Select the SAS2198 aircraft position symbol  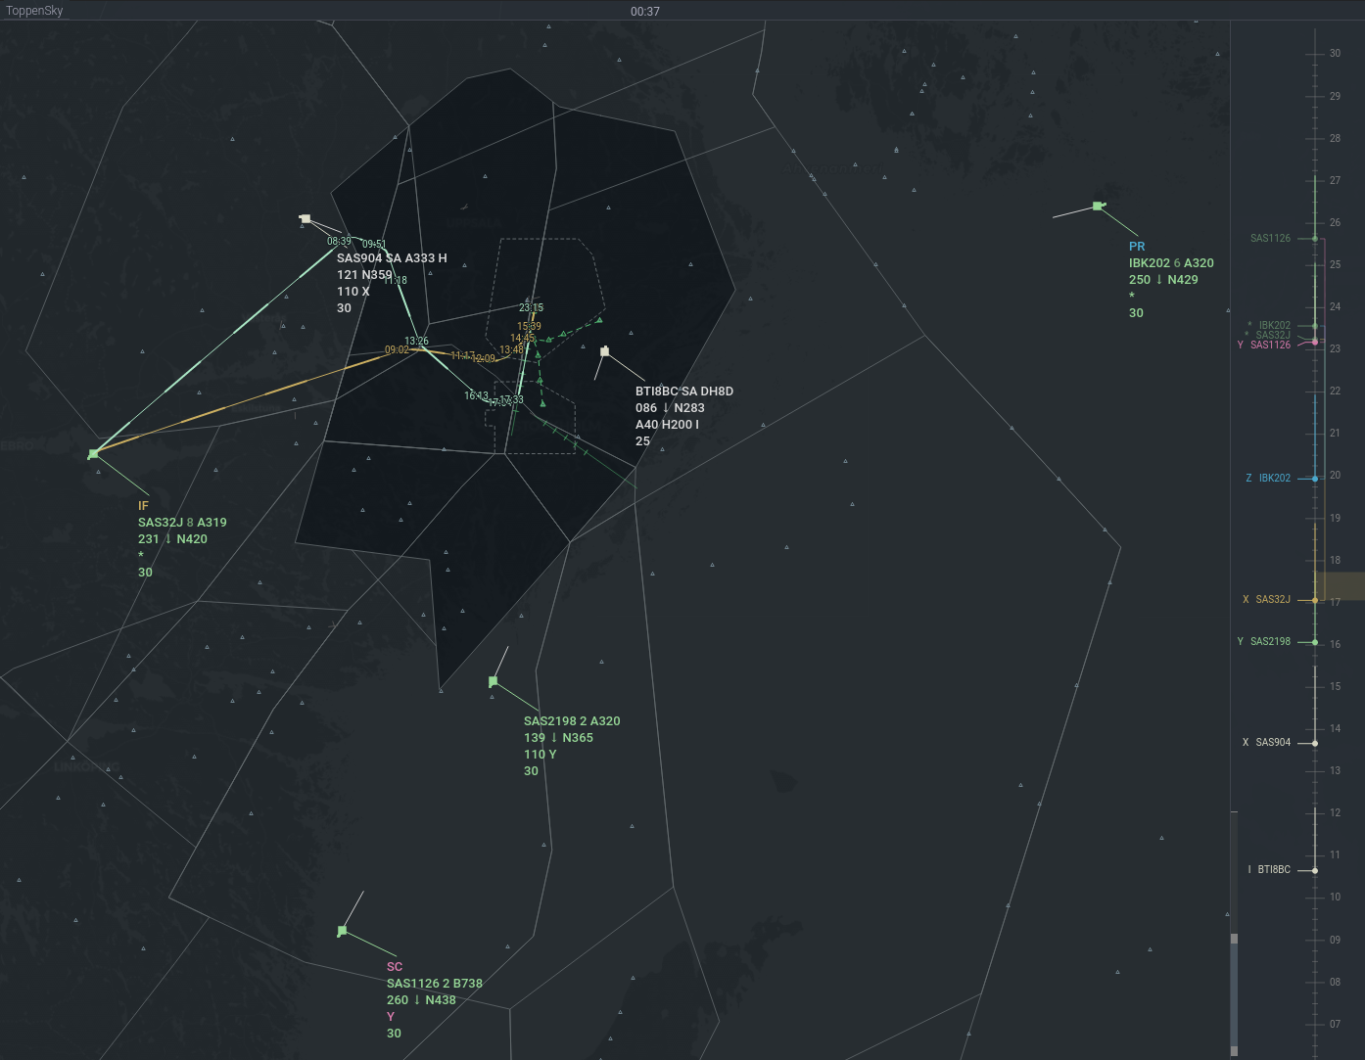(x=493, y=681)
